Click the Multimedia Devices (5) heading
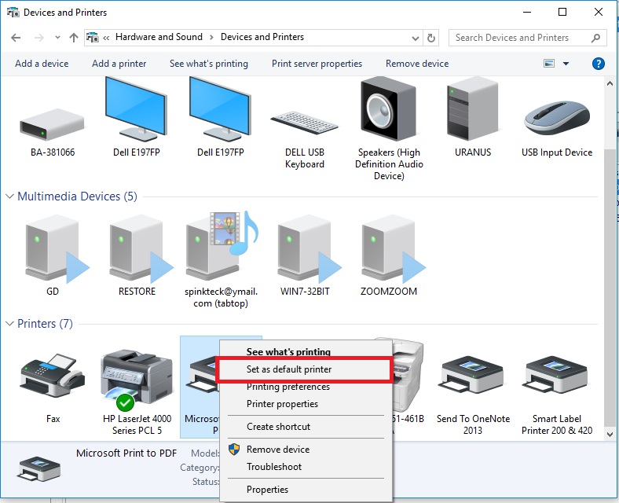The image size is (619, 503). 77,196
